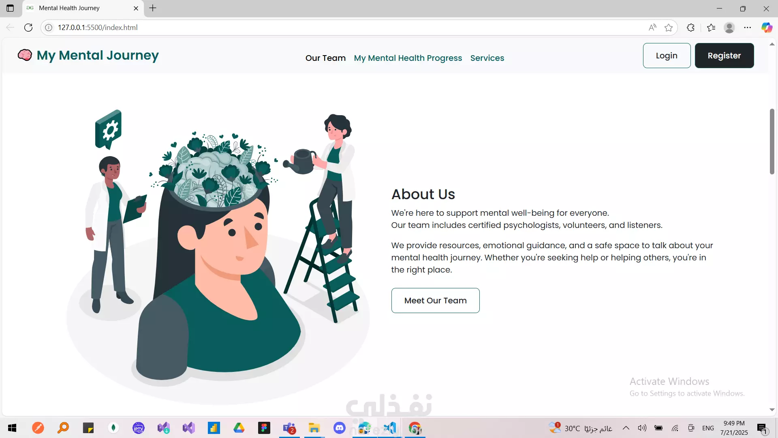Open the IPTV app in taskbar

tap(139, 428)
